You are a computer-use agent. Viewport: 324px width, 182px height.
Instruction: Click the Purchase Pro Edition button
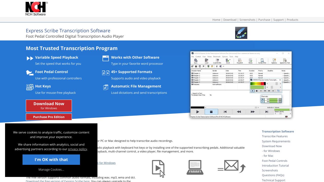pyautogui.click(x=49, y=117)
